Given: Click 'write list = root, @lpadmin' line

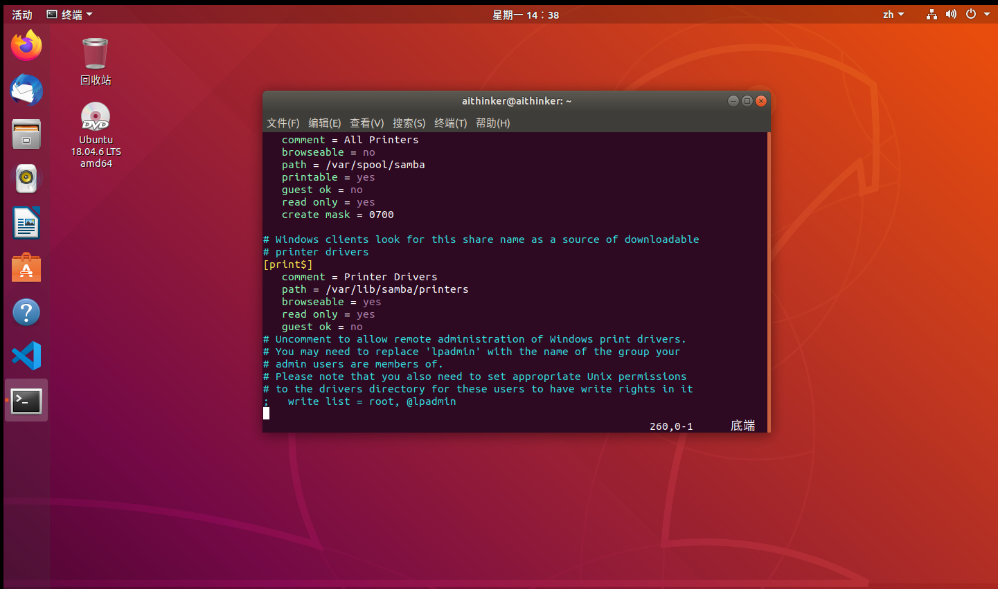Looking at the screenshot, I should coord(372,401).
